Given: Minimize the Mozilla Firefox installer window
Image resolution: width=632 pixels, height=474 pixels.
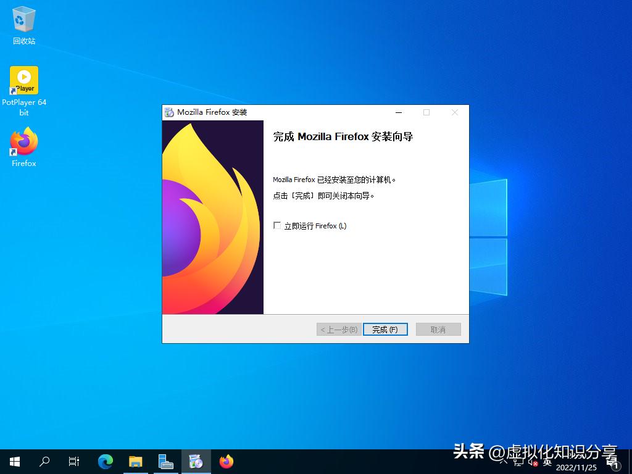Looking at the screenshot, I should pos(398,113).
